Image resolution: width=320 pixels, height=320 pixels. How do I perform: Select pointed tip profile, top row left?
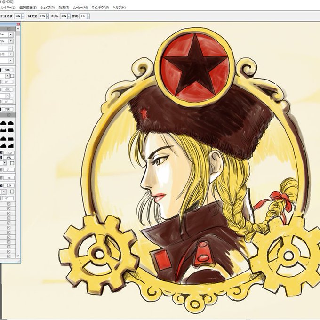click(3, 123)
